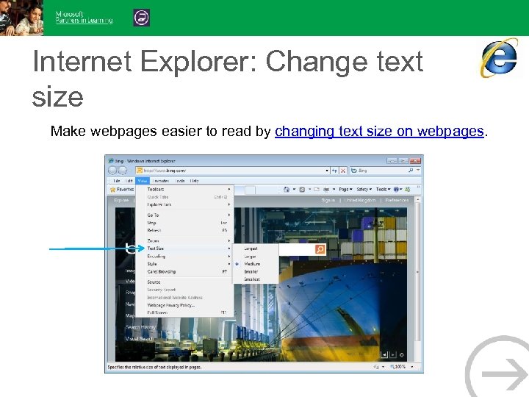Click the blue Help question mark icon
The width and height of the screenshot is (529, 397).
click(397, 190)
